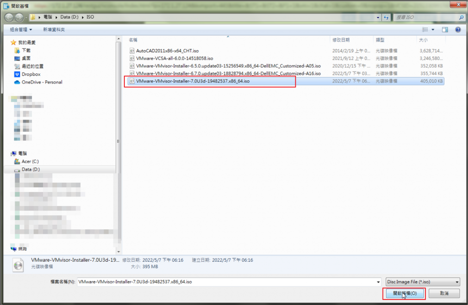The image size is (468, 305).
Task: Go back with the Back arrow button
Action: [x=9, y=18]
